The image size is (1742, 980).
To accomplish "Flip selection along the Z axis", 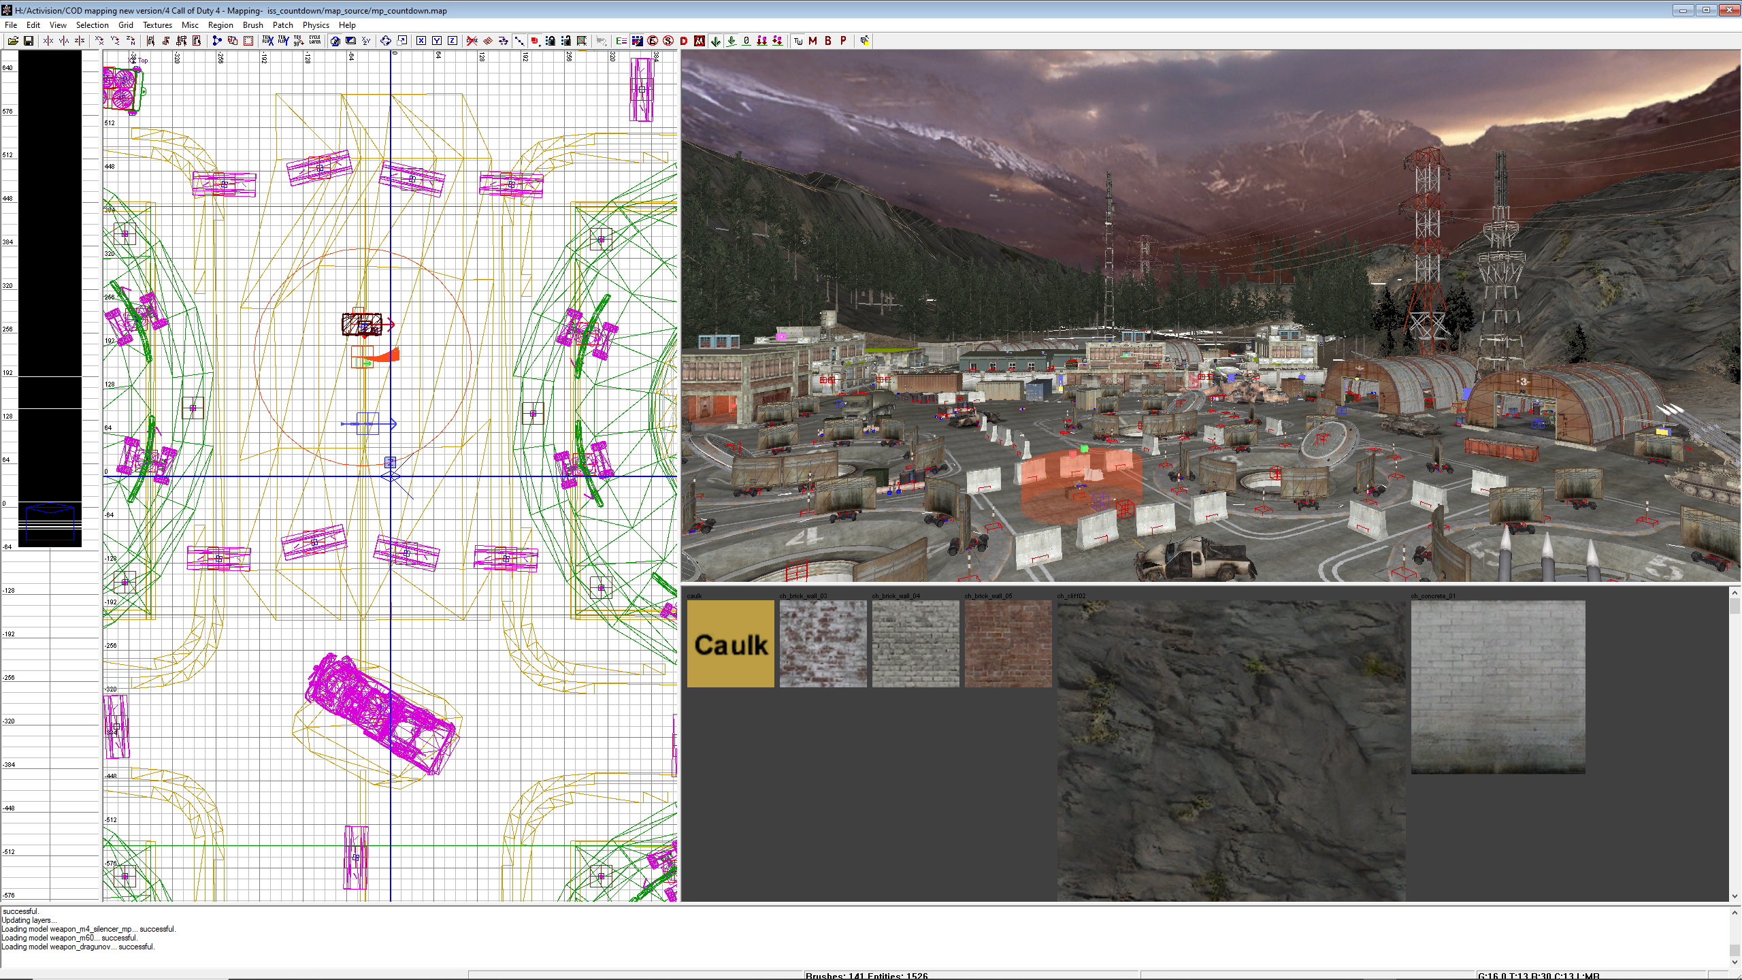I will point(80,41).
